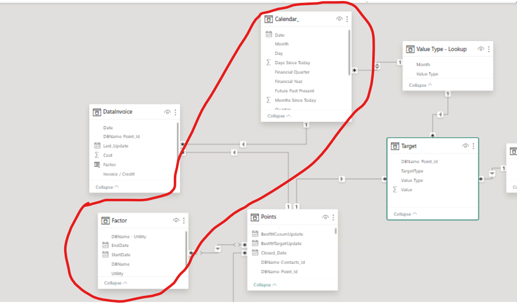Viewport: 517px width, 303px height.
Task: Open the Calendar_ table more options menu
Action: (347, 19)
